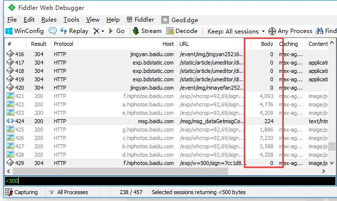337x201 pixels.
Task: Open the Edit menu
Action: 29,20
